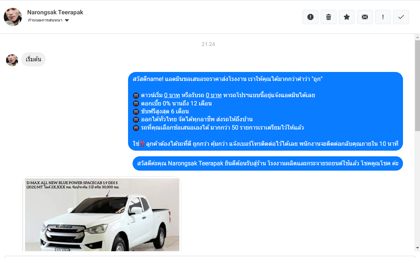420x258 pixels.
Task: Click the long promotional offer message bubble
Action: (266, 111)
